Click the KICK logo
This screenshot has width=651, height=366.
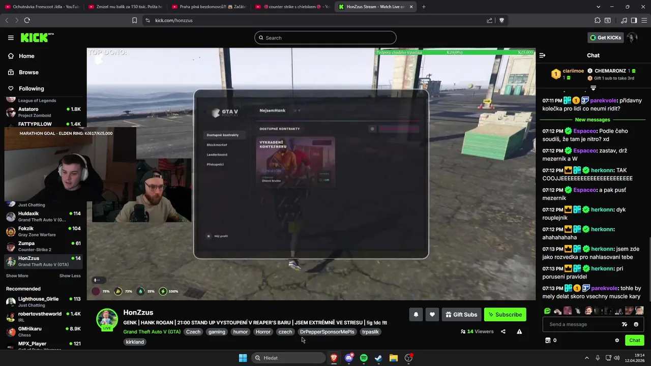point(37,38)
